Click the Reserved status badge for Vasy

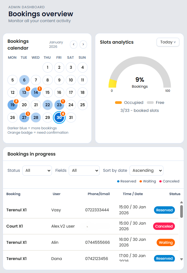tap(164, 210)
